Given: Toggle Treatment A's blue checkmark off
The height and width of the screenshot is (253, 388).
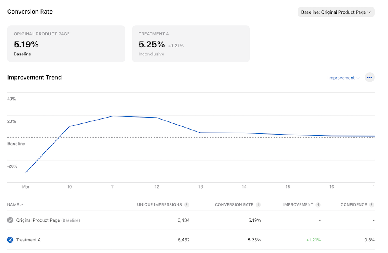Looking at the screenshot, I should click(x=10, y=239).
